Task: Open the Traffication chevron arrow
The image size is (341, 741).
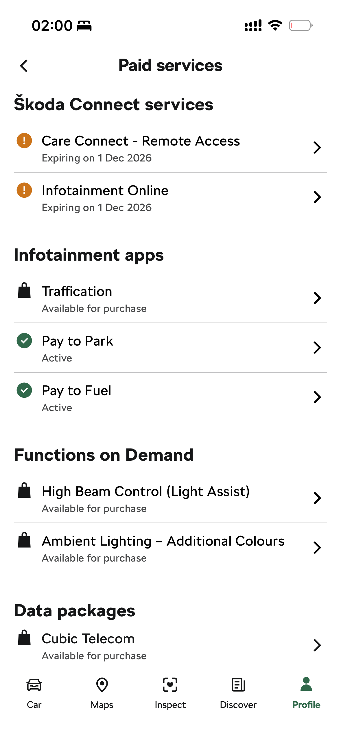Action: click(x=317, y=298)
